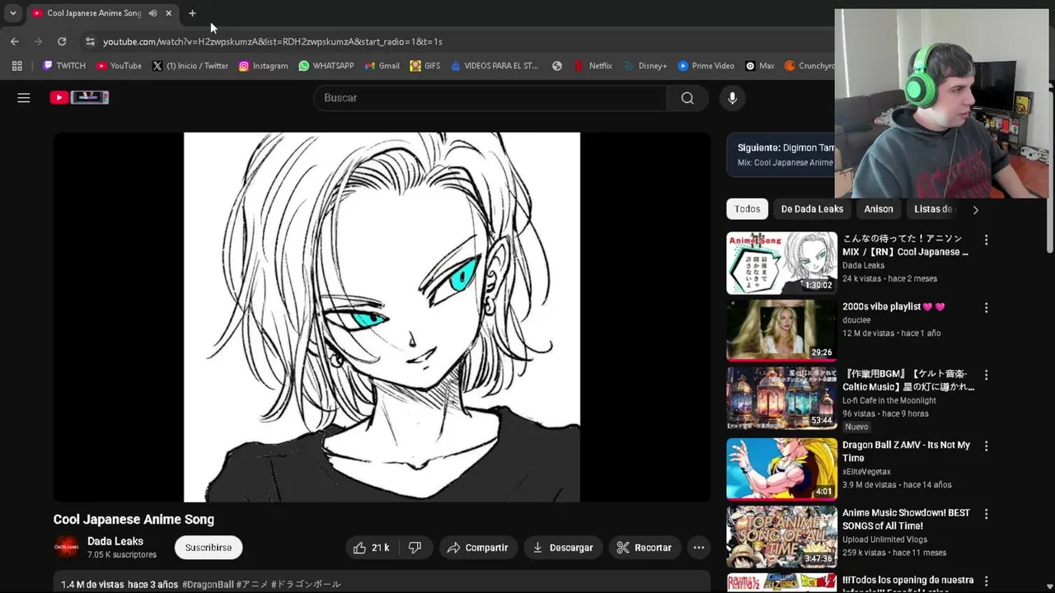1055x593 pixels.
Task: Open the Siguiente: Digimon Tamers mix panel
Action: [781, 155]
